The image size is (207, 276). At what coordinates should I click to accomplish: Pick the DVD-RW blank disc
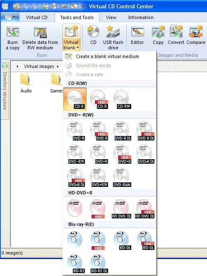coord(76,154)
